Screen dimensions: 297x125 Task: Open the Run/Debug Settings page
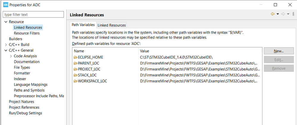[x=25, y=113]
